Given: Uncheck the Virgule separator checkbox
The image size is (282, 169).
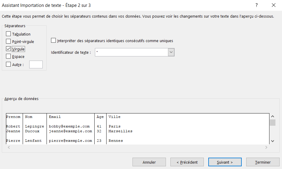Looking at the screenshot, I should (8, 49).
